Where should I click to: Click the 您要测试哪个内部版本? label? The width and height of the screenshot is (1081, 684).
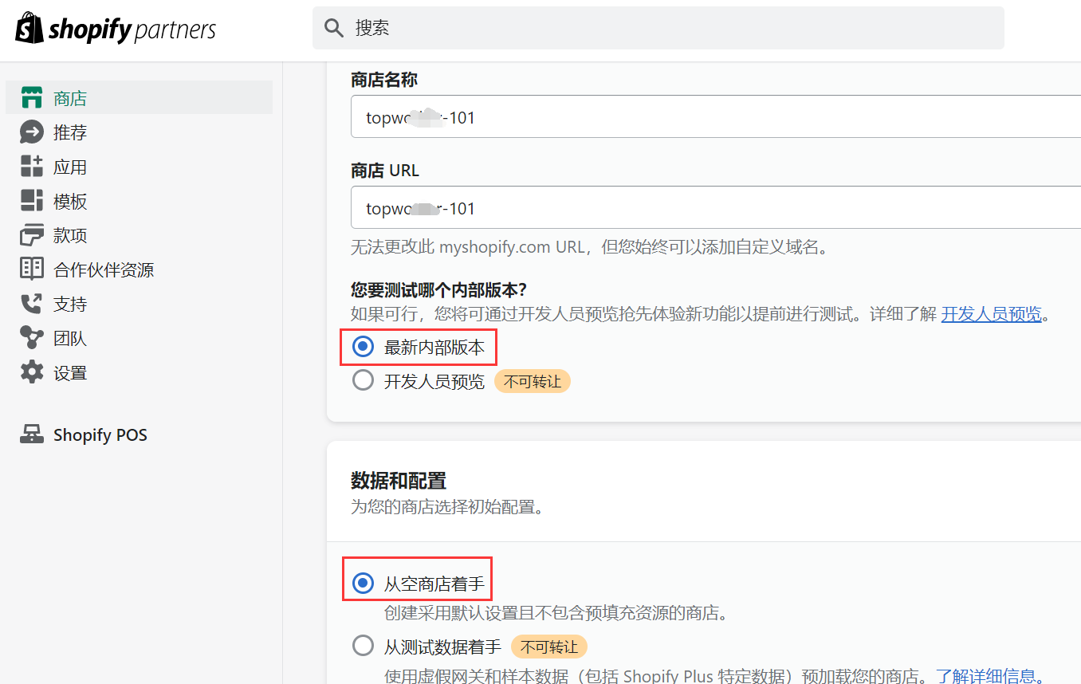tap(439, 290)
